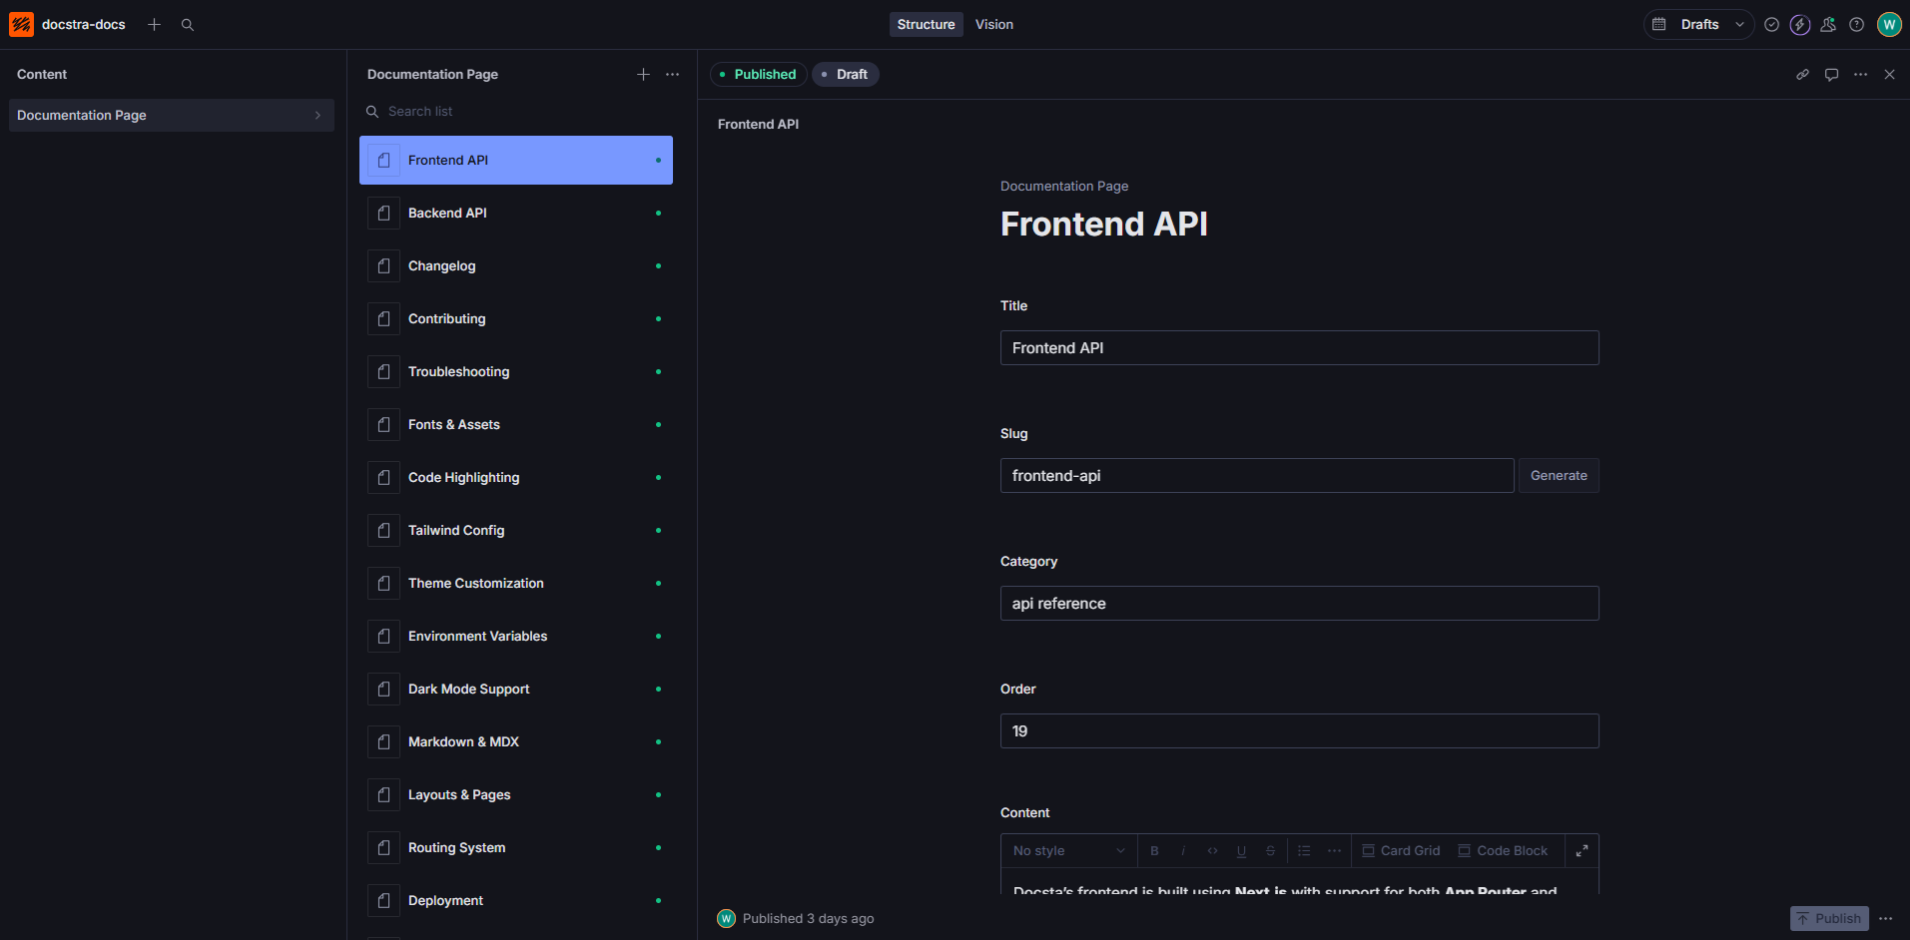Open help using the question mark icon
Screen dimensions: 1910x940
[x=1857, y=24]
